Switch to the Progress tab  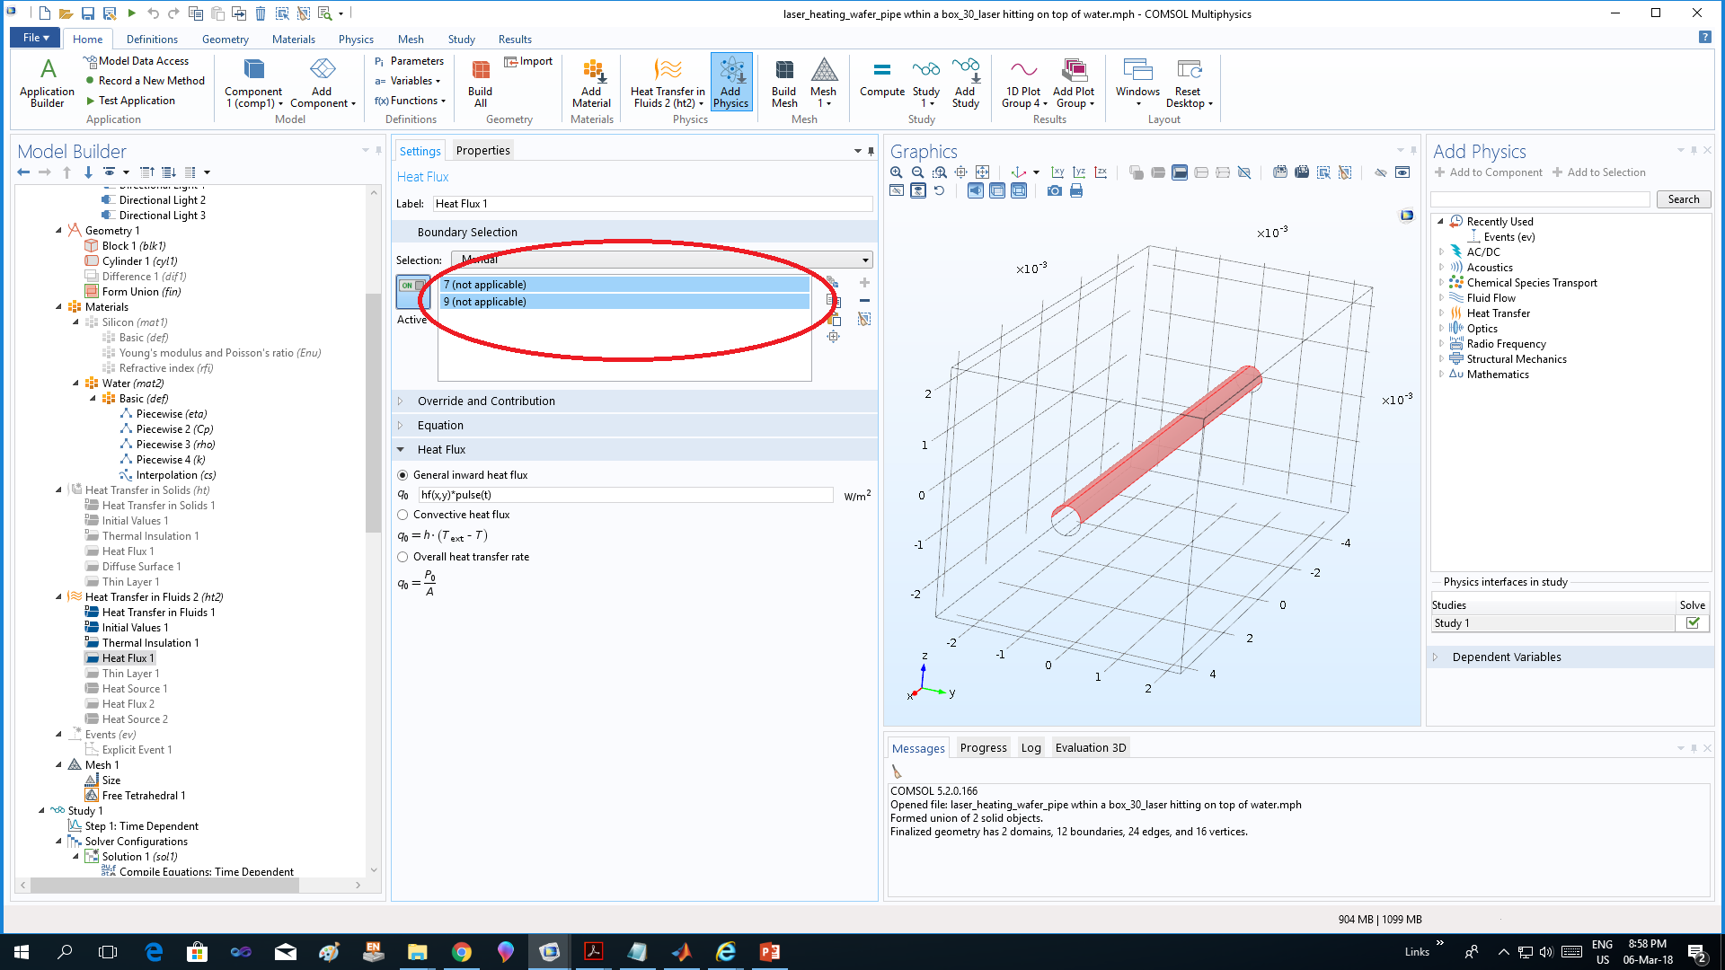[983, 747]
